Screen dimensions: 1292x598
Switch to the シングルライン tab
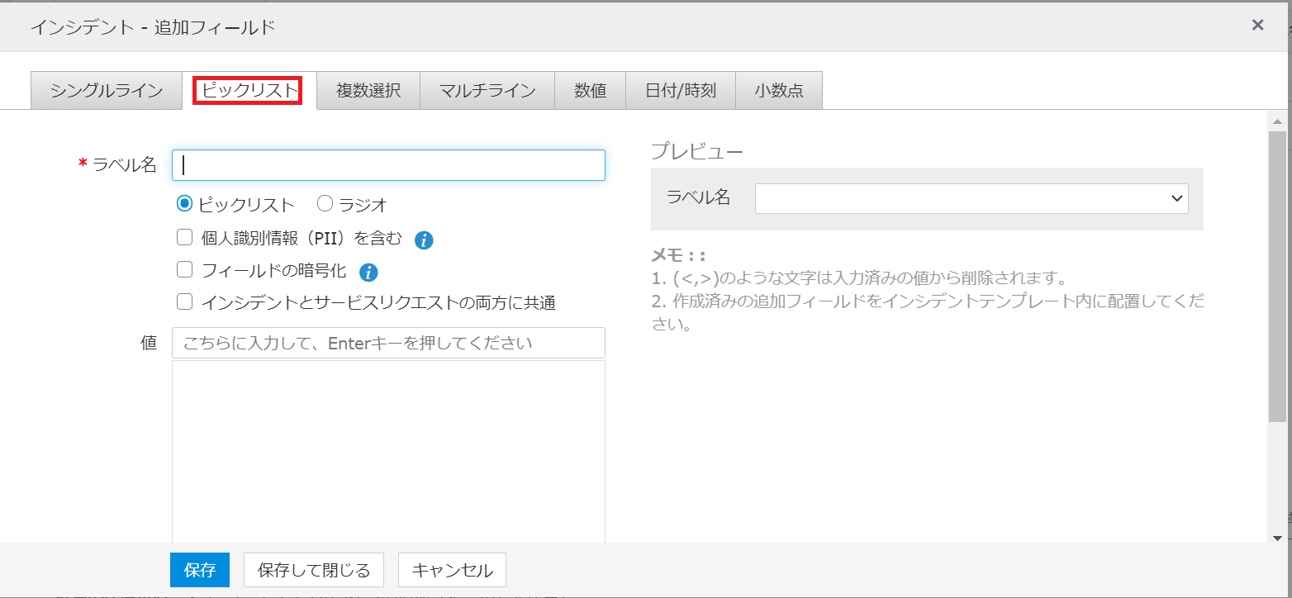click(x=107, y=91)
